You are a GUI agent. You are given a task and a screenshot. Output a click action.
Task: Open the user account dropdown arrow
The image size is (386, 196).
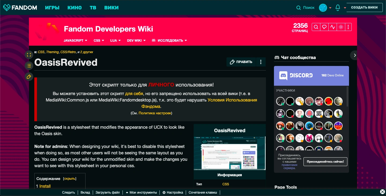tap(330, 8)
